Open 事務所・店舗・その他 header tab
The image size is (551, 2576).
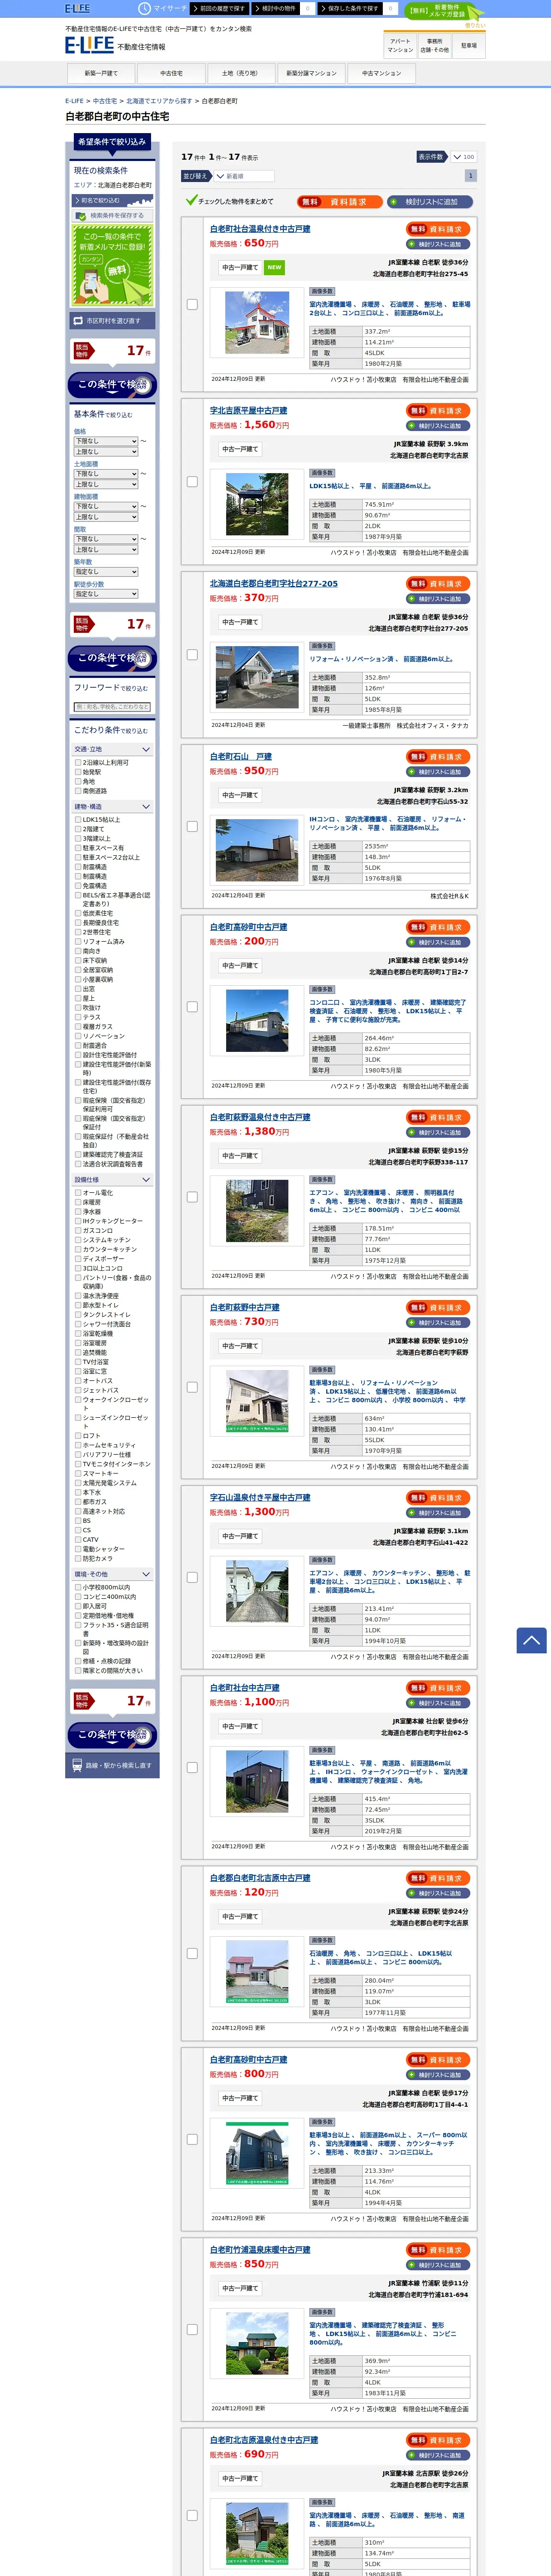435,46
